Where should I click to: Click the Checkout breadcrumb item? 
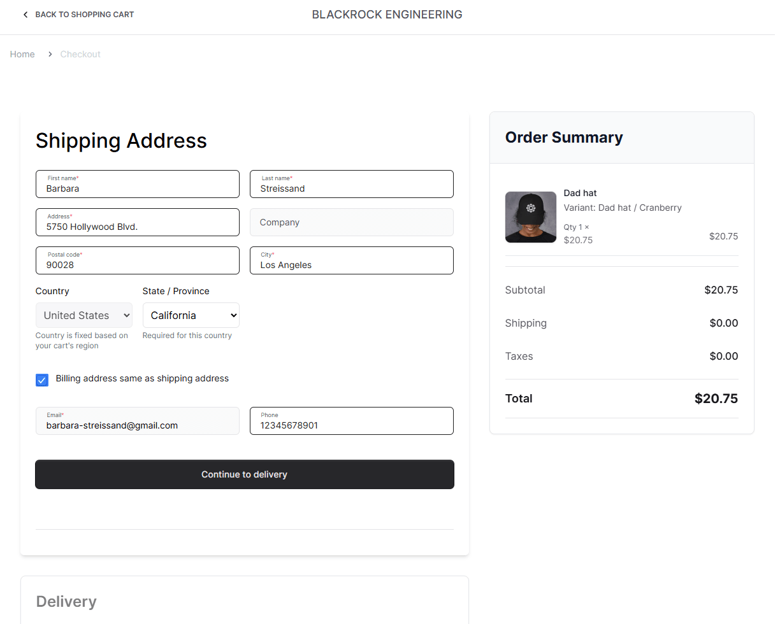point(80,54)
